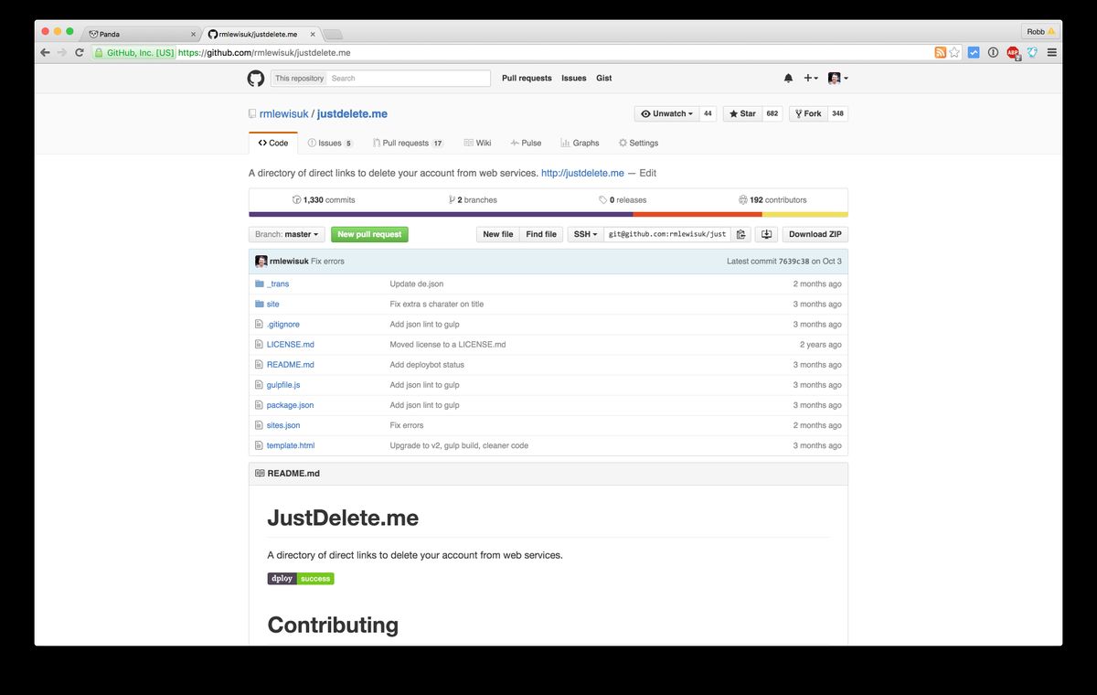Click the New pull request button
This screenshot has height=695, width=1097.
point(369,234)
